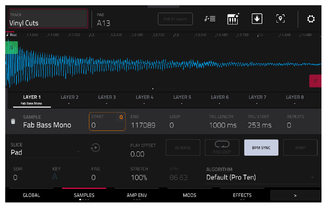
Task: Delete sample with trash icon
Action: (x=13, y=121)
